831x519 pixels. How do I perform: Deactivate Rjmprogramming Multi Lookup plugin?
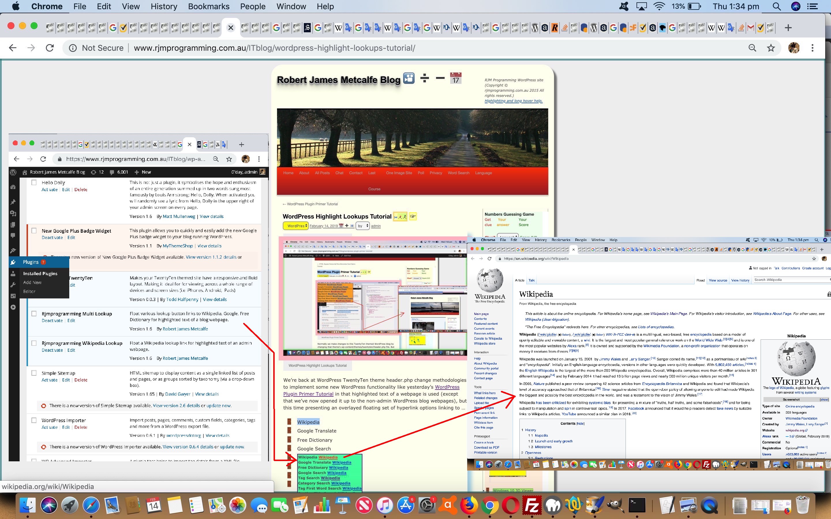(x=52, y=321)
